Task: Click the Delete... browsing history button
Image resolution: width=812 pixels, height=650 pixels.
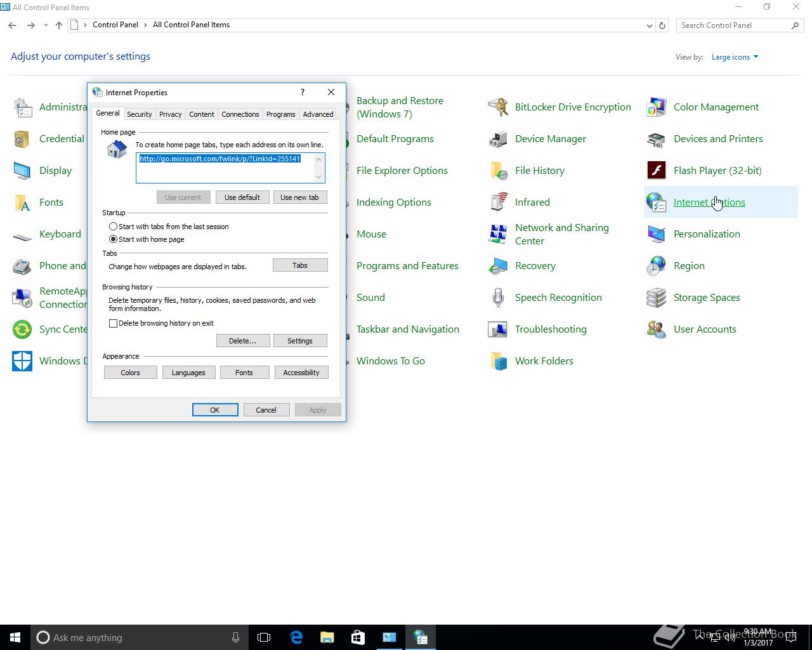Action: coord(243,341)
